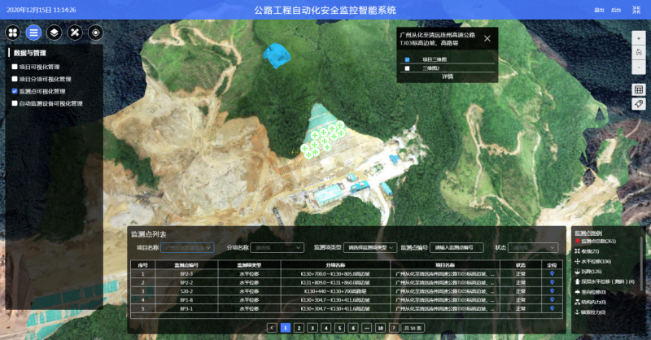Image resolution: width=651 pixels, height=340 pixels.
Task: Click the locate target icon
Action: 96,33
